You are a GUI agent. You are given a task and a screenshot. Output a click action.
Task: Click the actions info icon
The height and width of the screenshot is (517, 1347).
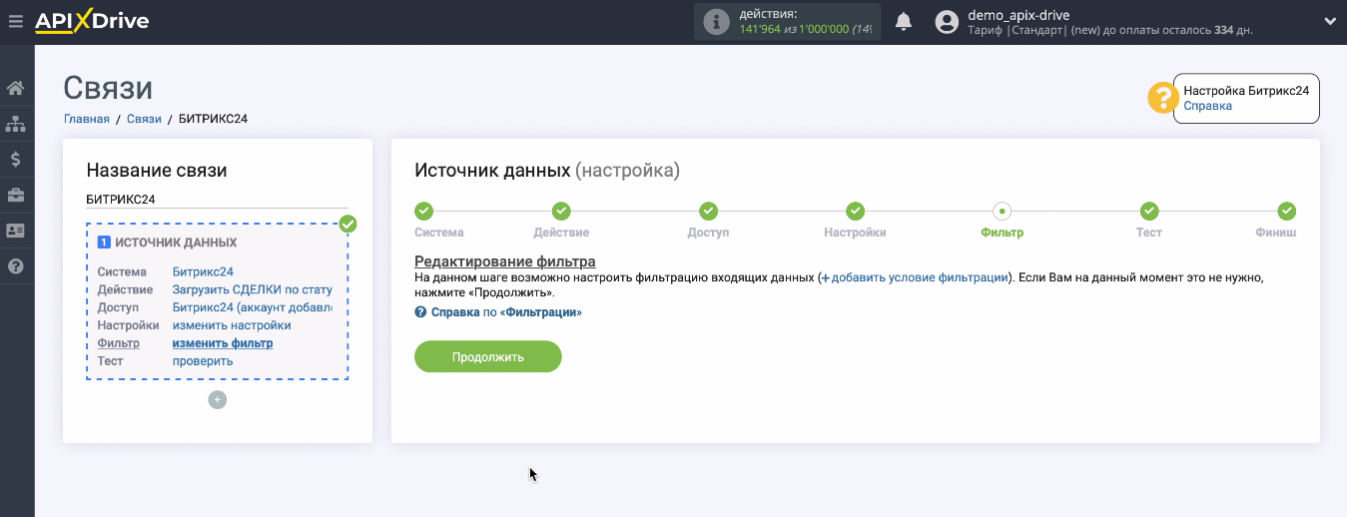tap(716, 22)
